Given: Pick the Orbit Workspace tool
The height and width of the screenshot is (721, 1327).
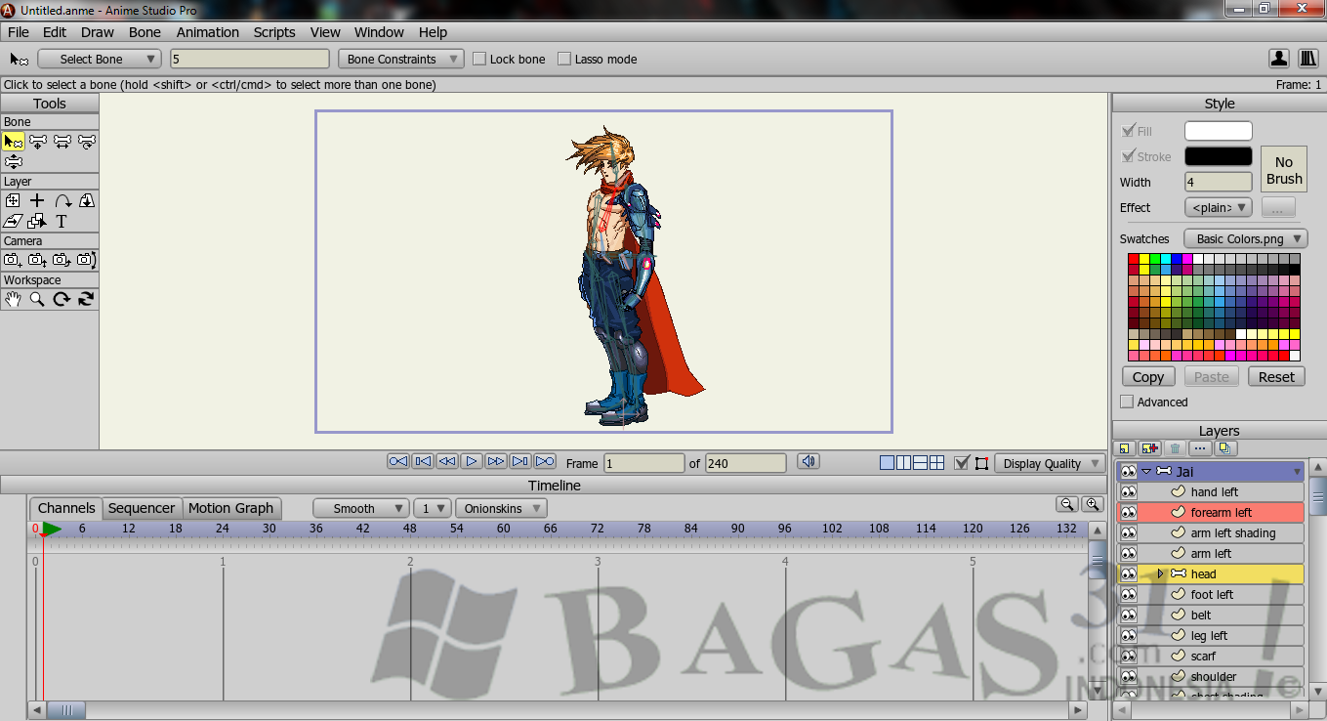Looking at the screenshot, I should click(x=87, y=299).
